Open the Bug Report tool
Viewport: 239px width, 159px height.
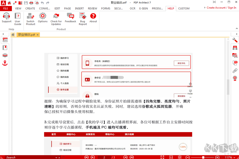pos(83,19)
